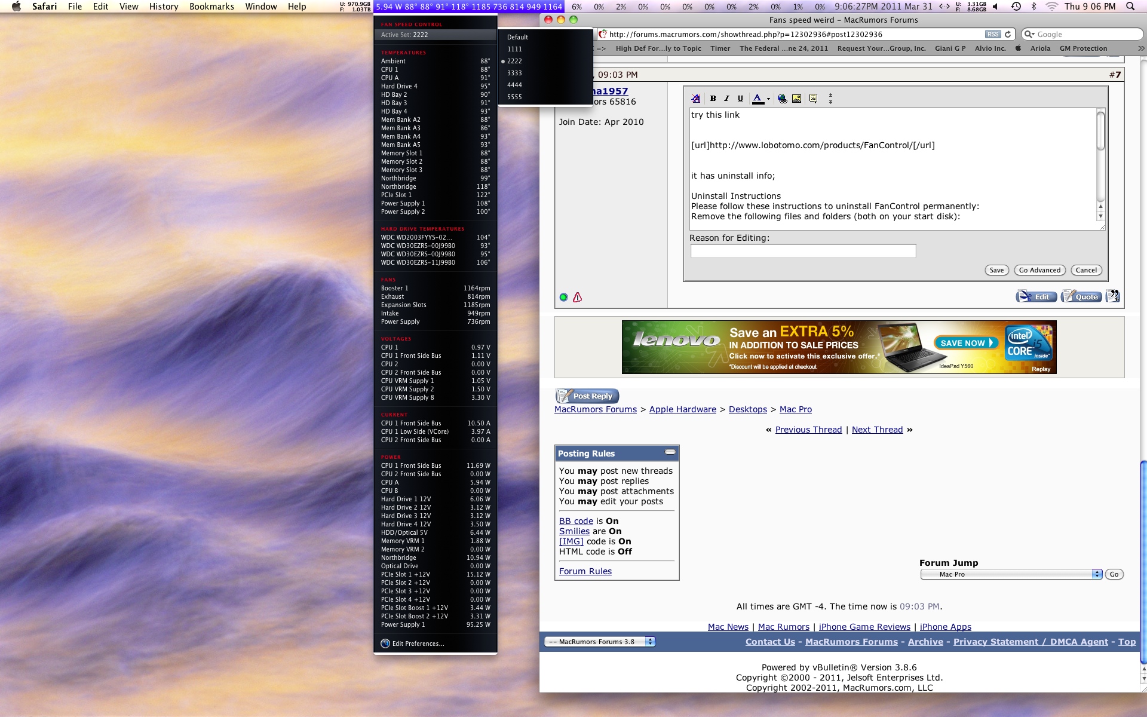Open the File menu
The height and width of the screenshot is (717, 1147).
(75, 7)
